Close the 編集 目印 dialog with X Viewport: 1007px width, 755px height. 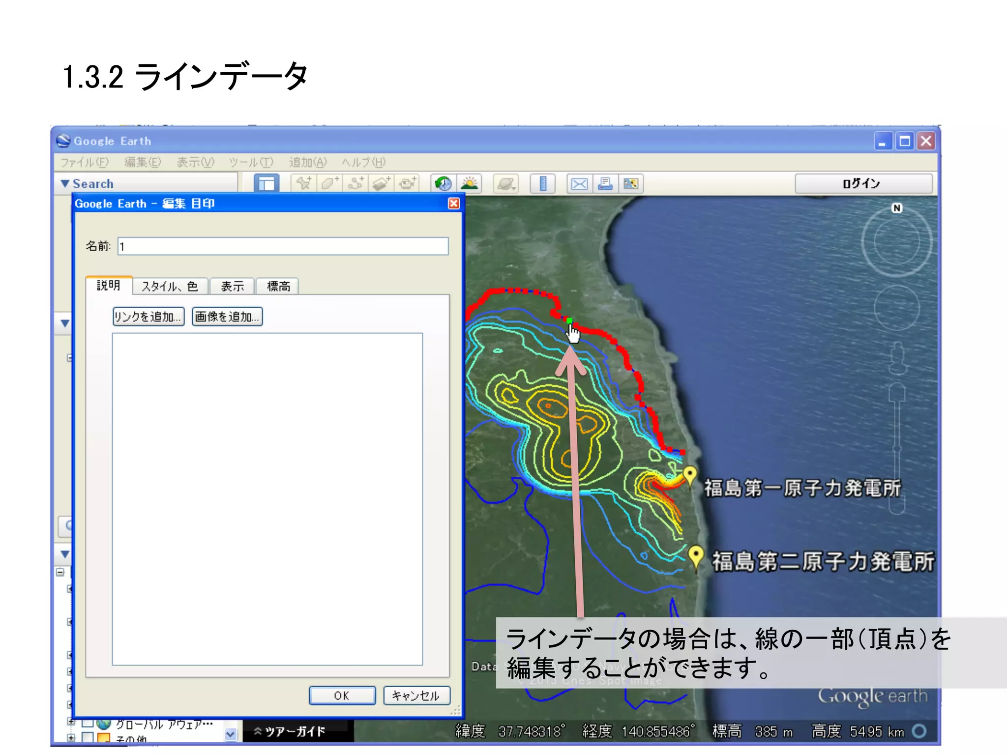(454, 203)
